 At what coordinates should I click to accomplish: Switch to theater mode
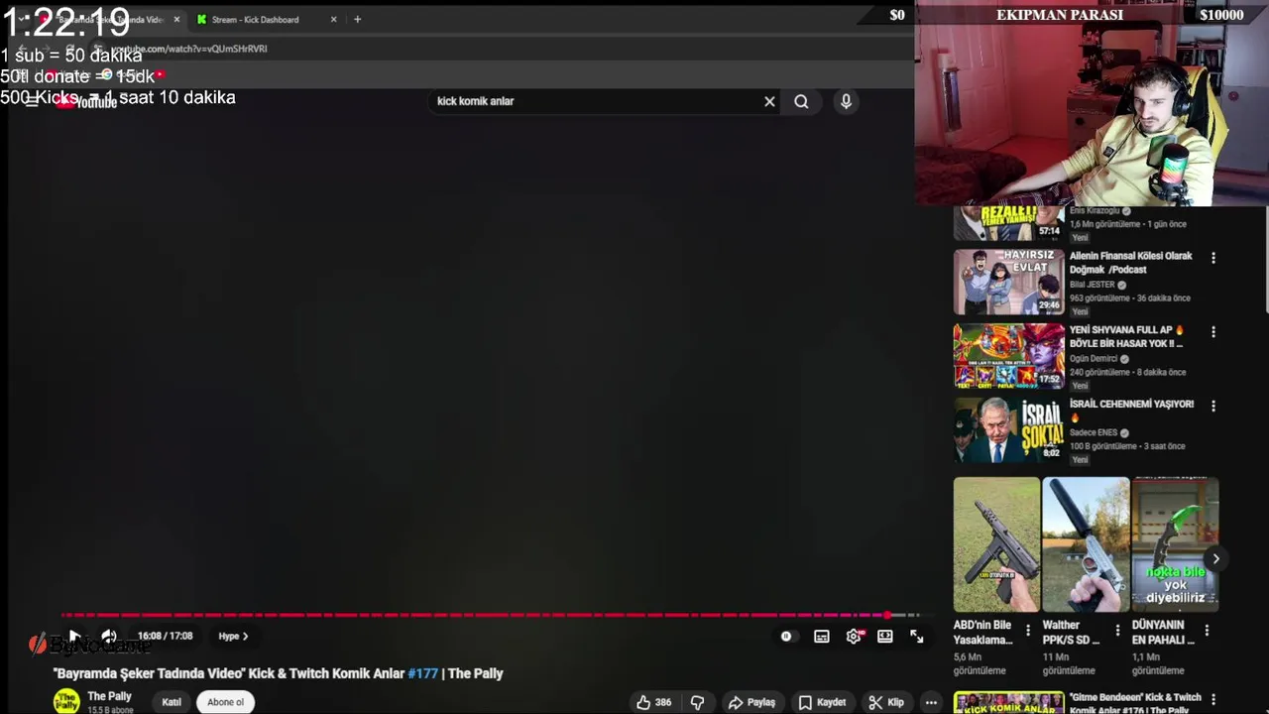coord(885,637)
